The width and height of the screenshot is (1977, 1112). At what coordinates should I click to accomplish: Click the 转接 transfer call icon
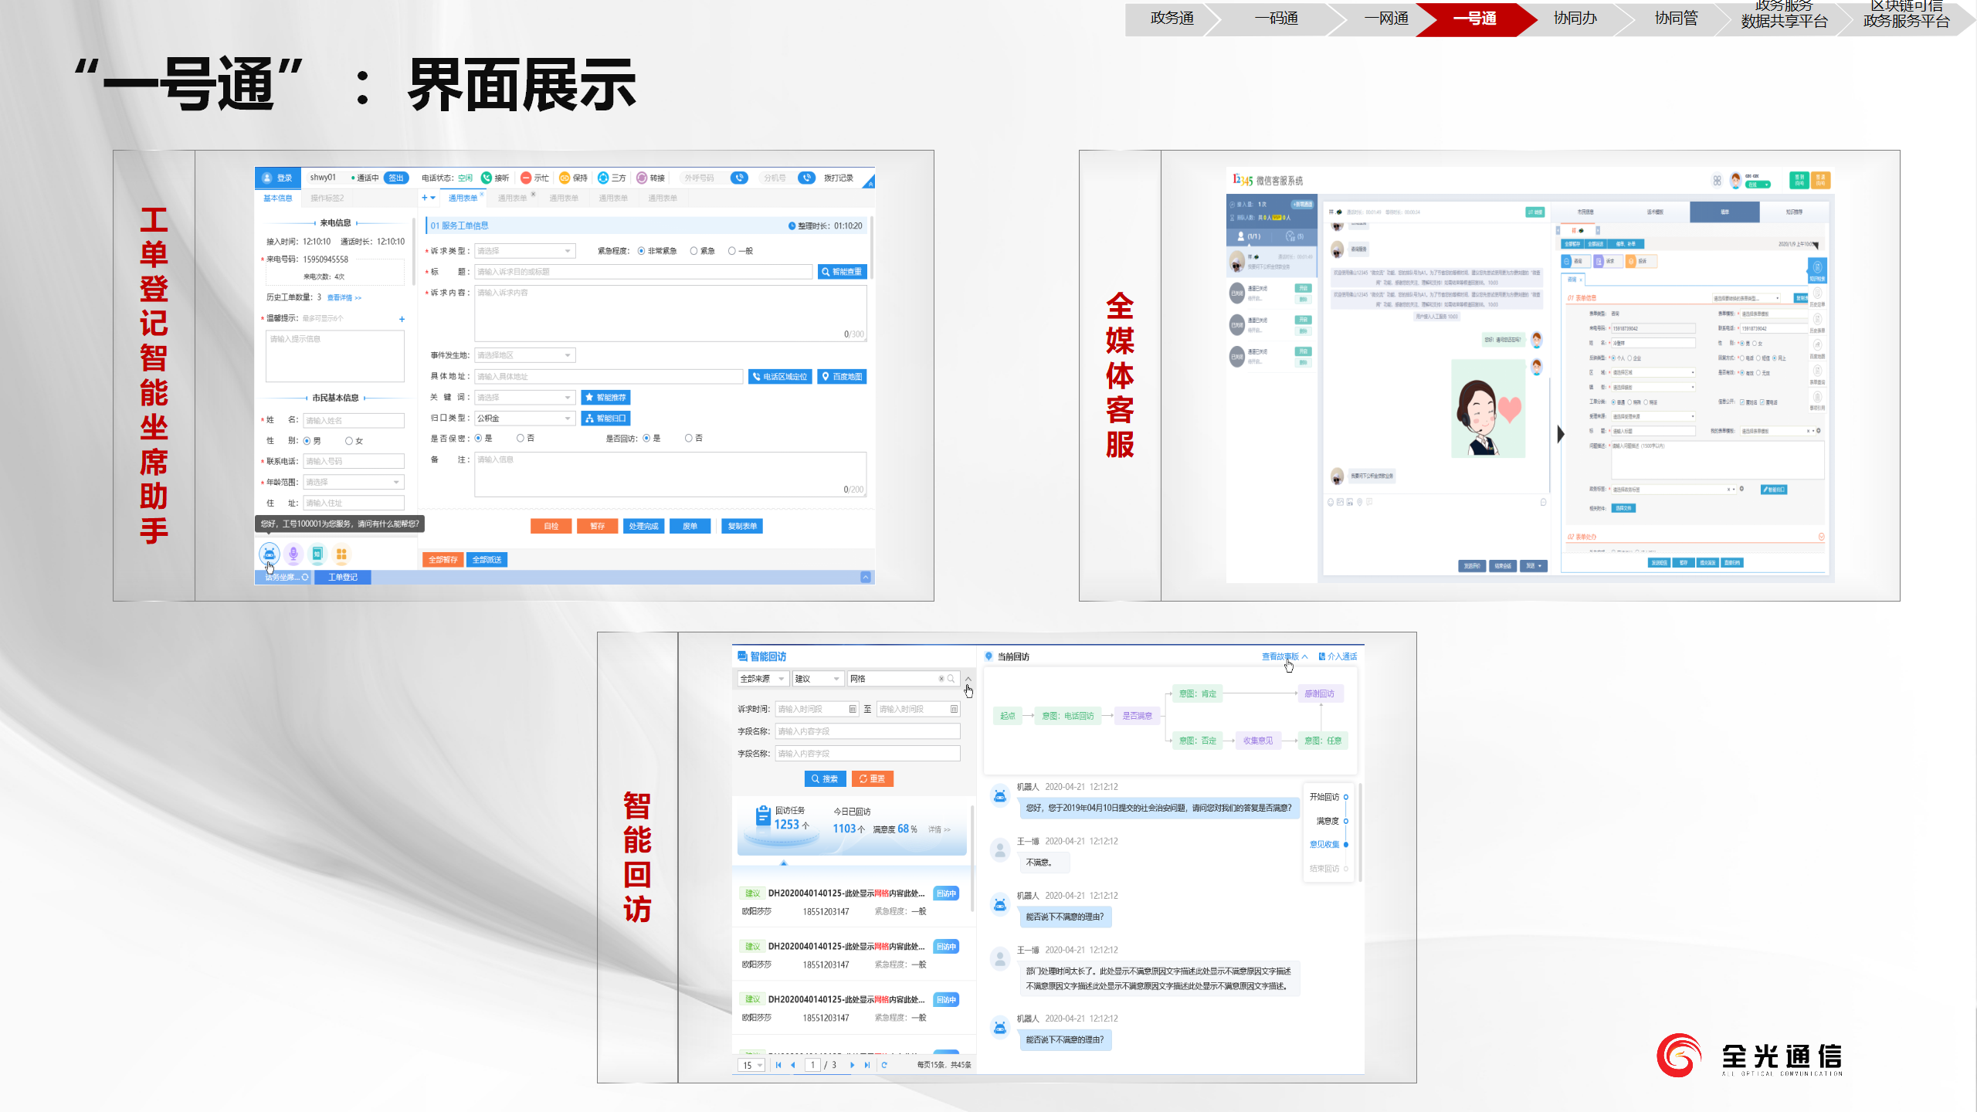click(x=642, y=178)
